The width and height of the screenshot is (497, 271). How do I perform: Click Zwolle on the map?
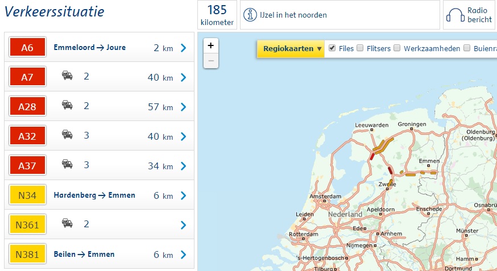pos(387,185)
